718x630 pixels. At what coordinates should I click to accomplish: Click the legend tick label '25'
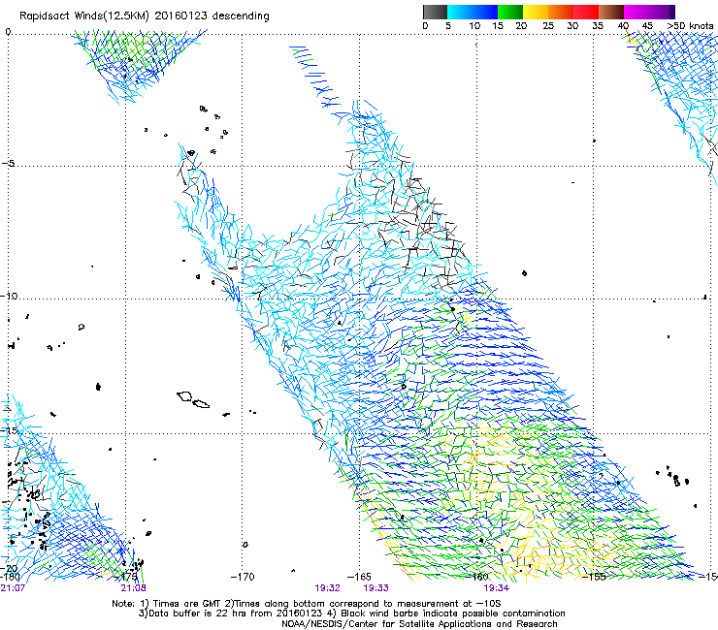coord(547,26)
